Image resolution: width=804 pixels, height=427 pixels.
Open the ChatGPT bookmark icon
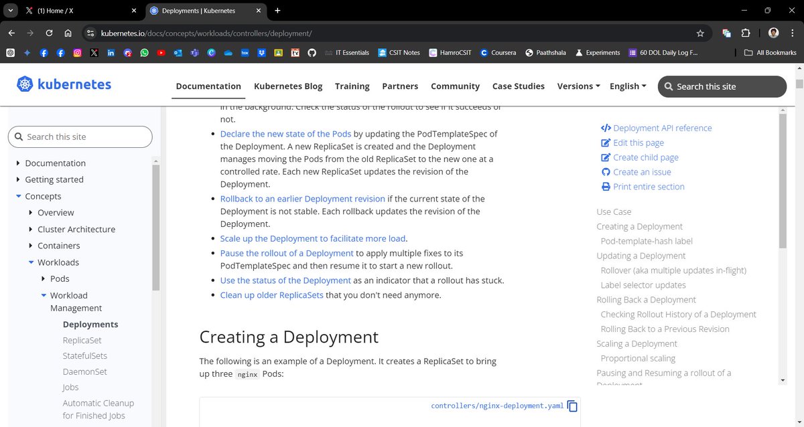(10, 52)
